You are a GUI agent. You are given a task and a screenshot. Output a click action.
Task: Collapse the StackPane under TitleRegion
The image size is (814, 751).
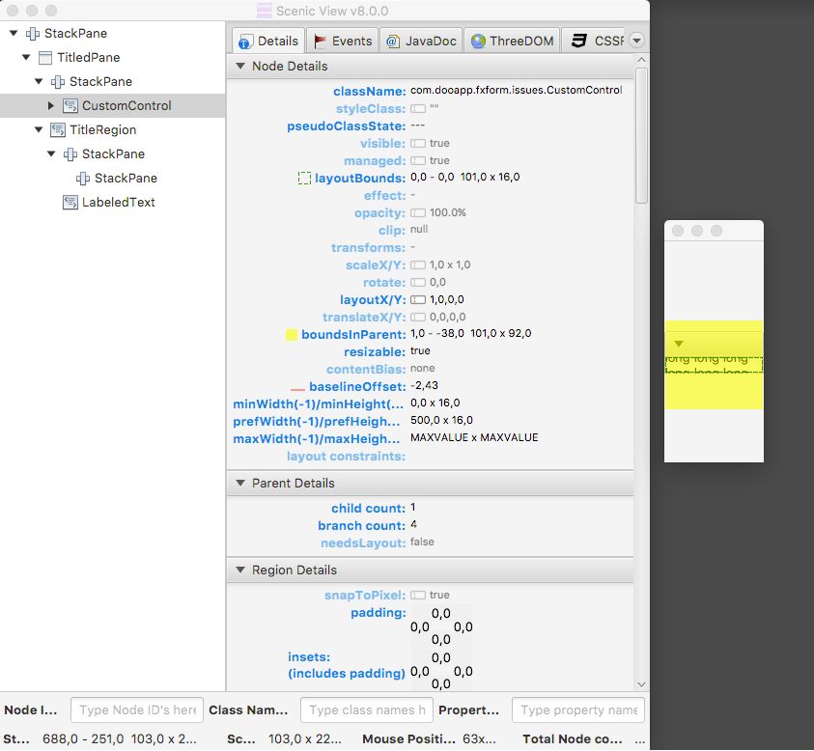pos(51,154)
